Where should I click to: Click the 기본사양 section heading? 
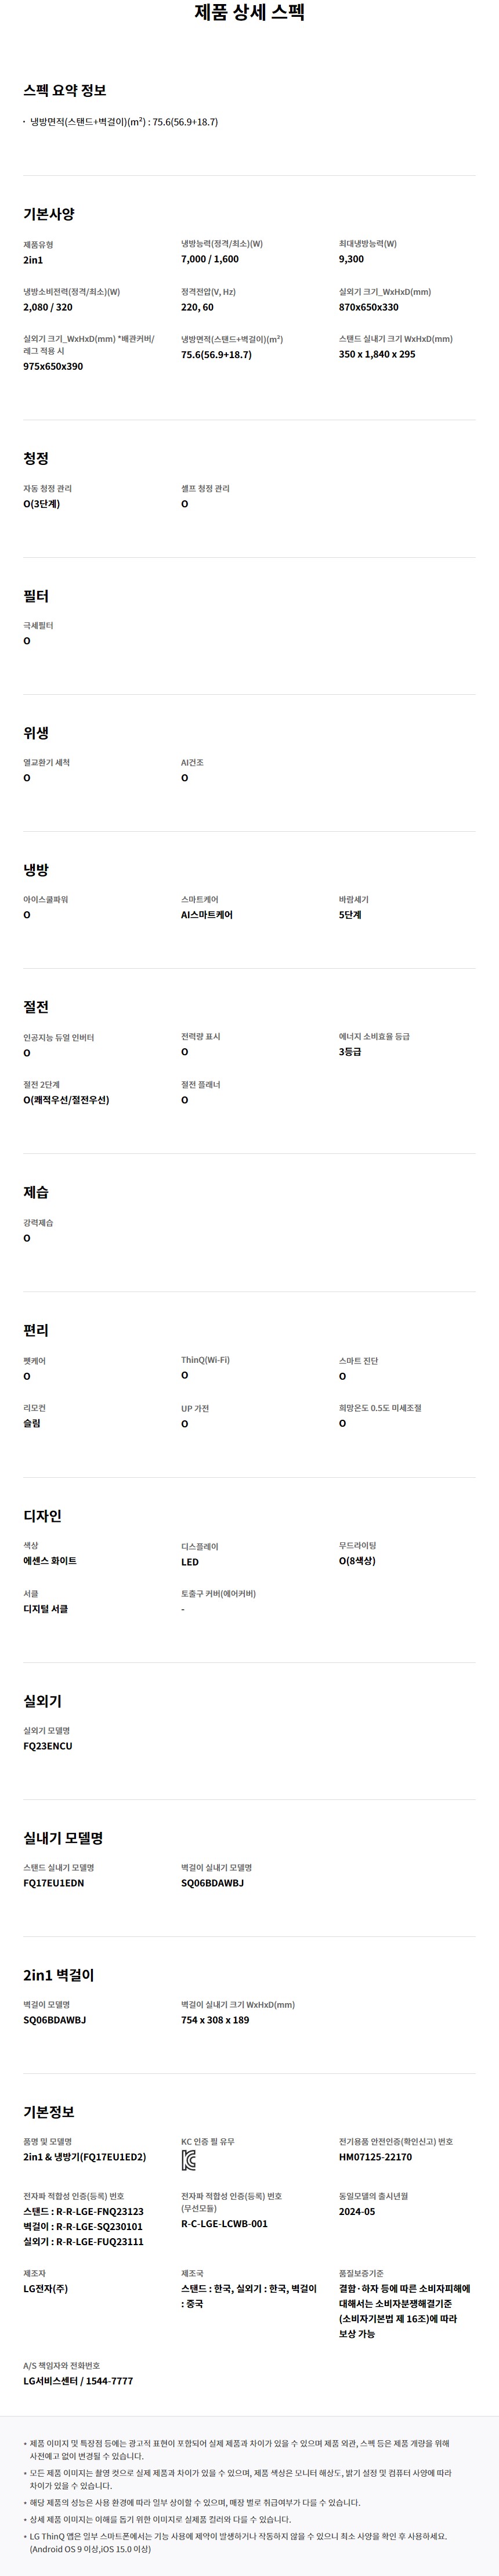[49, 214]
